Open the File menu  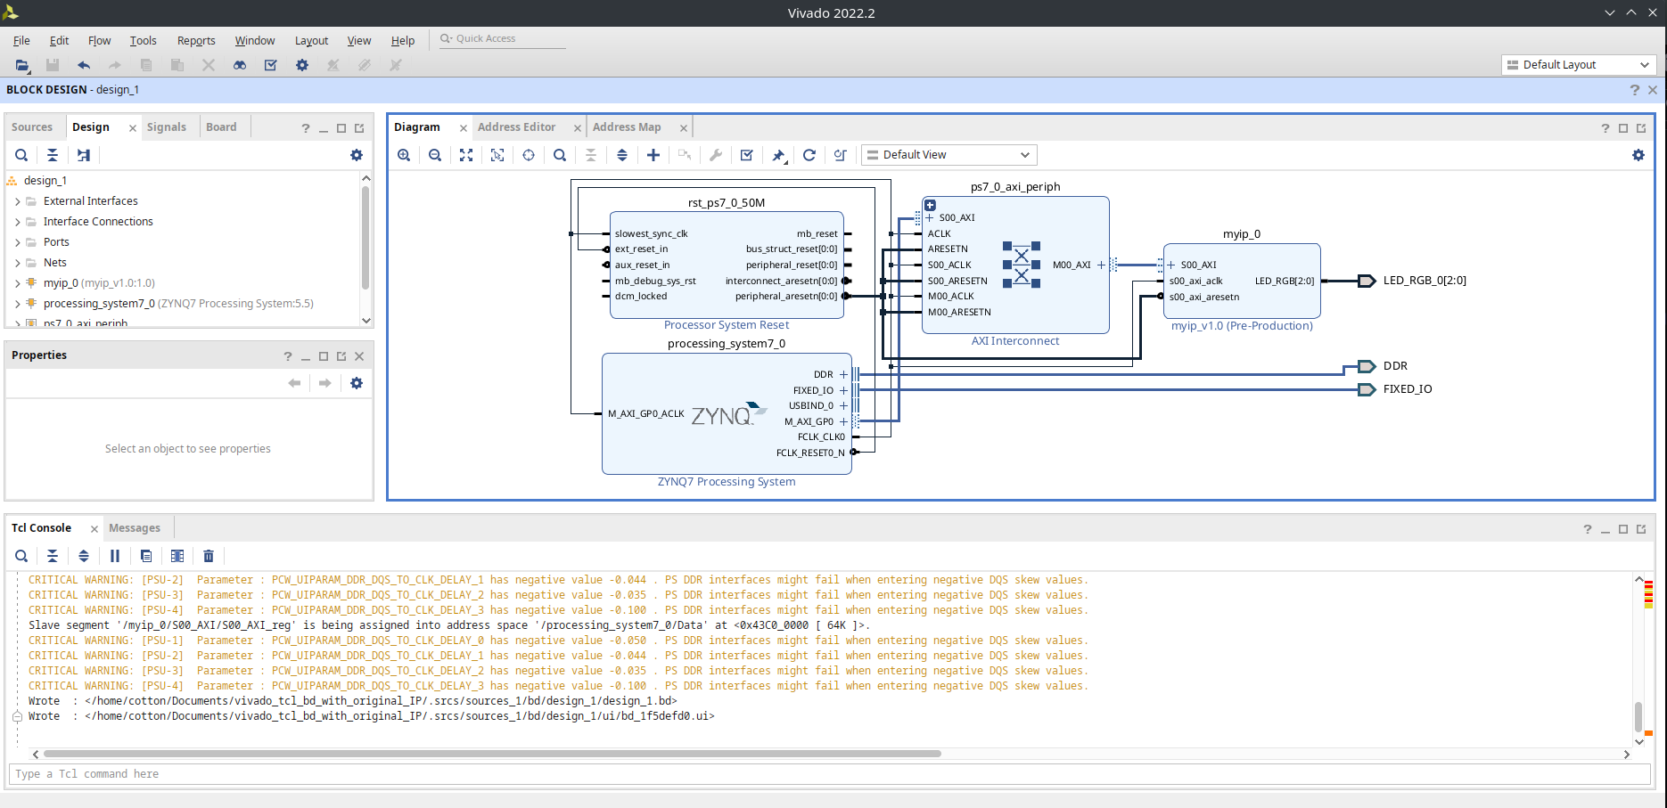point(21,41)
